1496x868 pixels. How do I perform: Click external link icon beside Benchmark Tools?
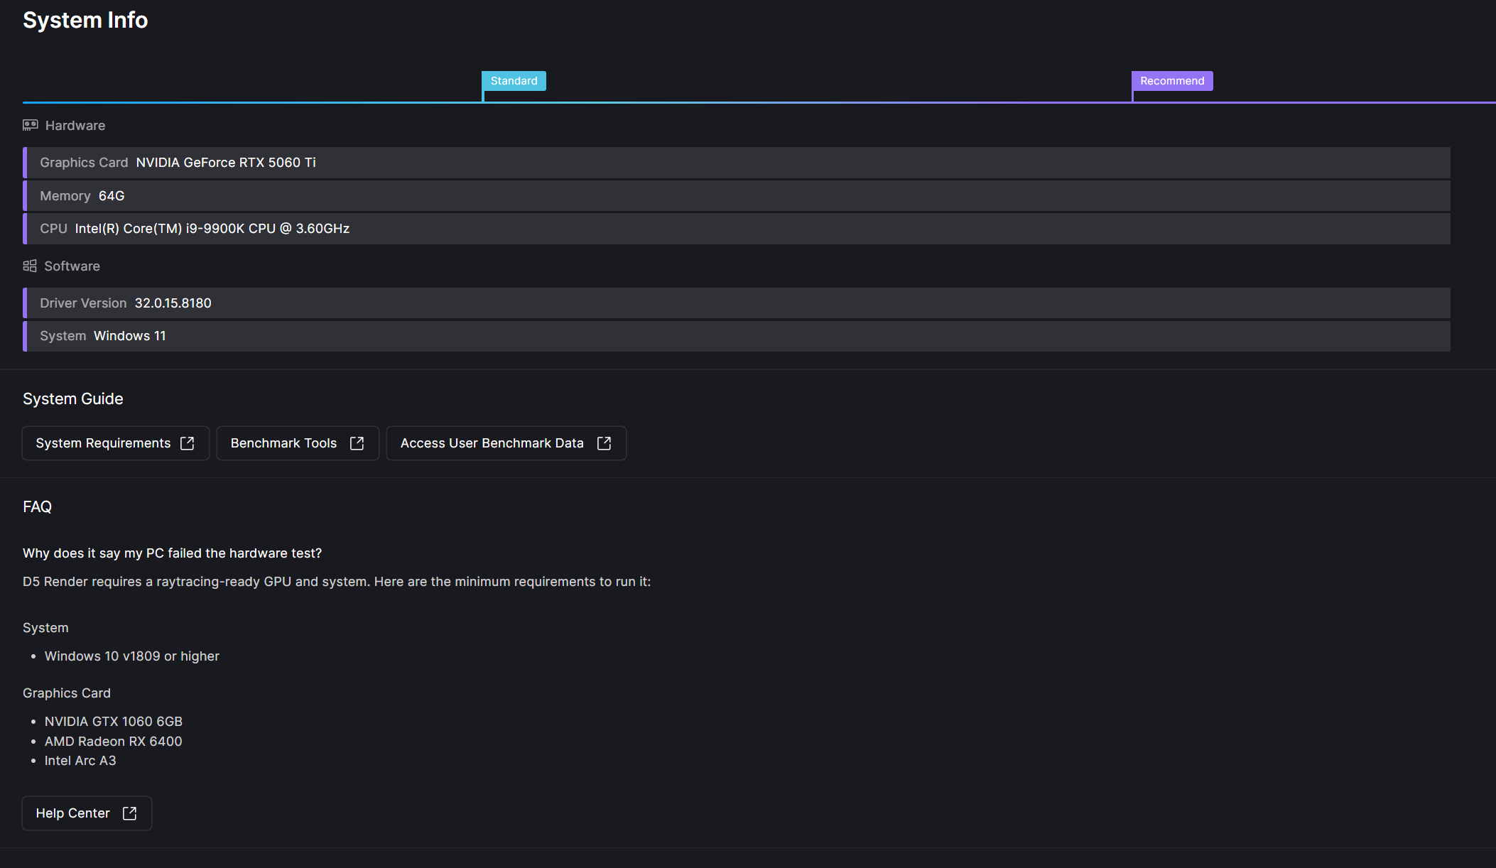(x=357, y=443)
